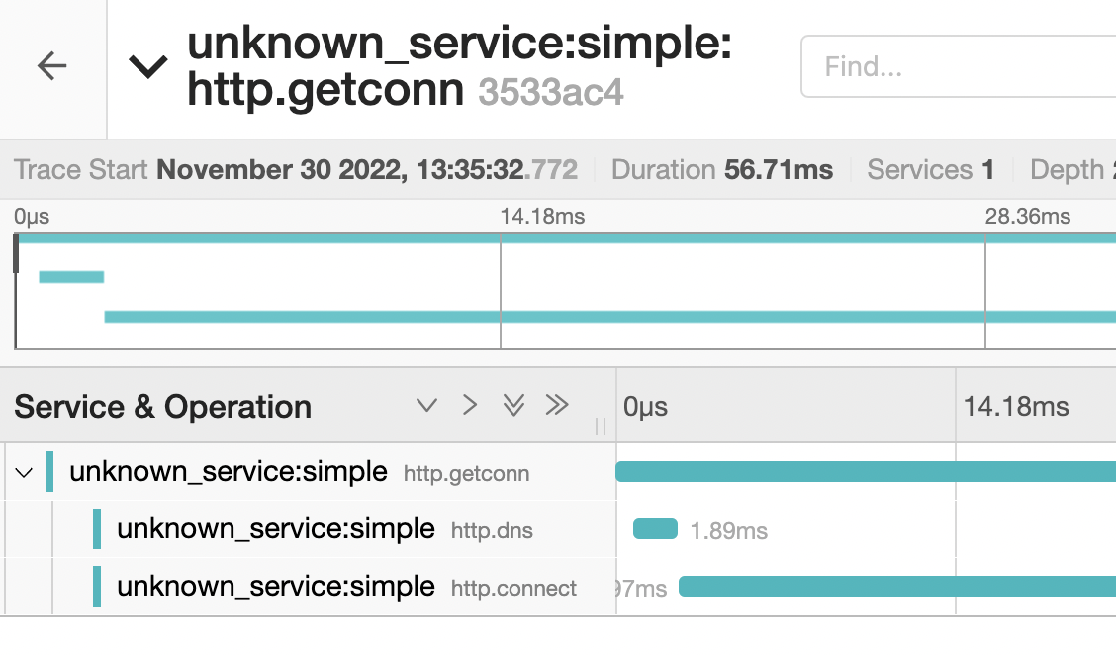Click the 1.89ms duration label
This screenshot has width=1116, height=655.
[x=730, y=531]
